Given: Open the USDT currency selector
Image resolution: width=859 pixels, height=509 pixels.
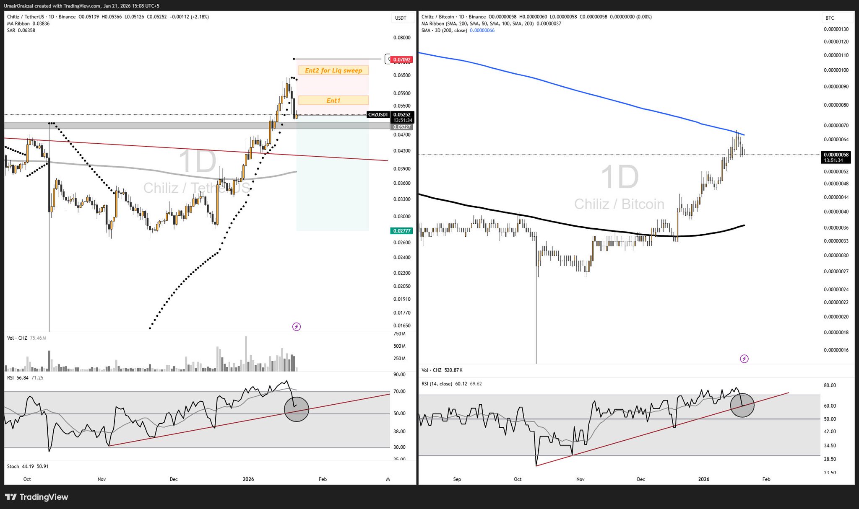Looking at the screenshot, I should 401,18.
